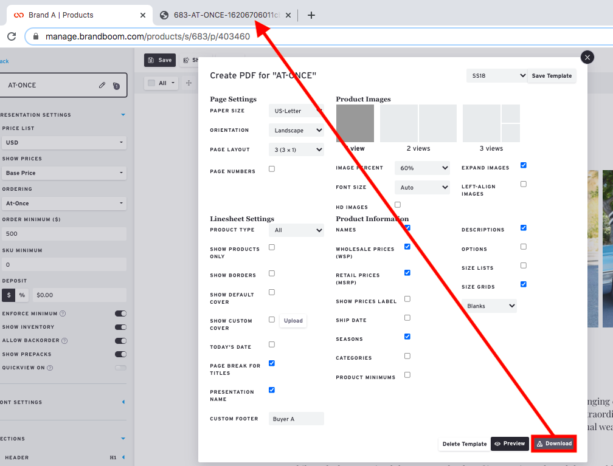Open the All selection dropdown in toolbar
Image resolution: width=613 pixels, height=466 pixels.
pyautogui.click(x=161, y=83)
